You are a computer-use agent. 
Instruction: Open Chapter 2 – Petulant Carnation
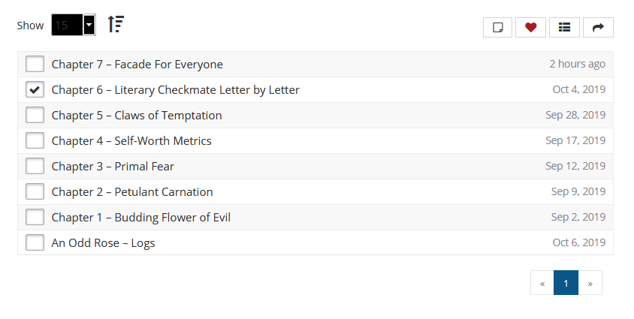[x=132, y=192]
